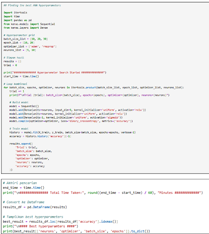Screen dimensions: 209x234
Task: Click the dictionary entry "'Trial': trial,"
Action: [x=26, y=147]
